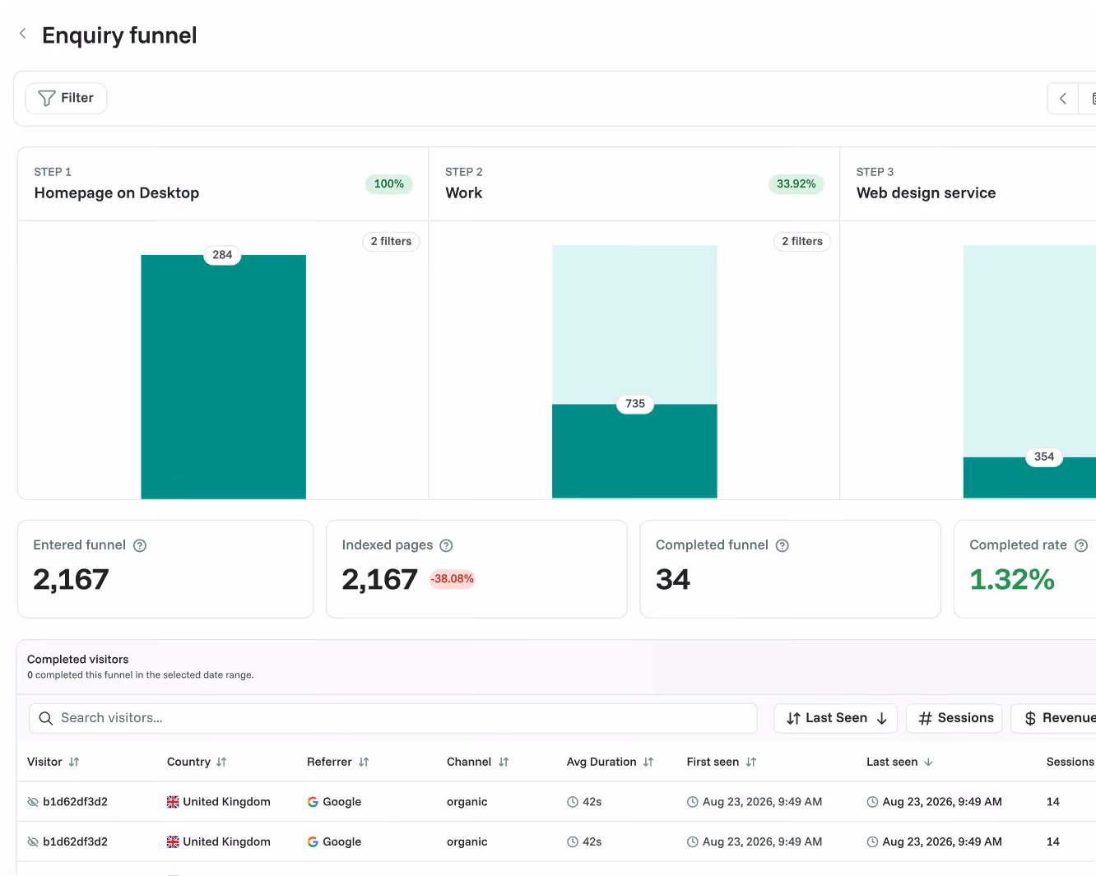
Task: Click the Country column sort icon
Action: [221, 762]
